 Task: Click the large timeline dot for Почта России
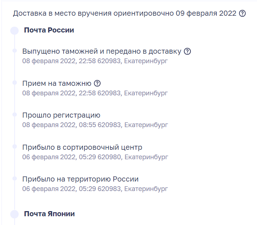[15, 30]
